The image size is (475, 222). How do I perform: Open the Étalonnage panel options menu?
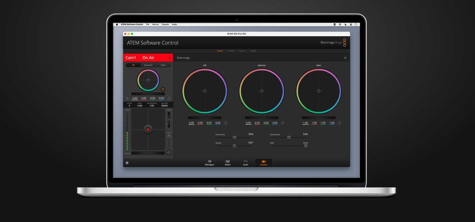point(345,58)
